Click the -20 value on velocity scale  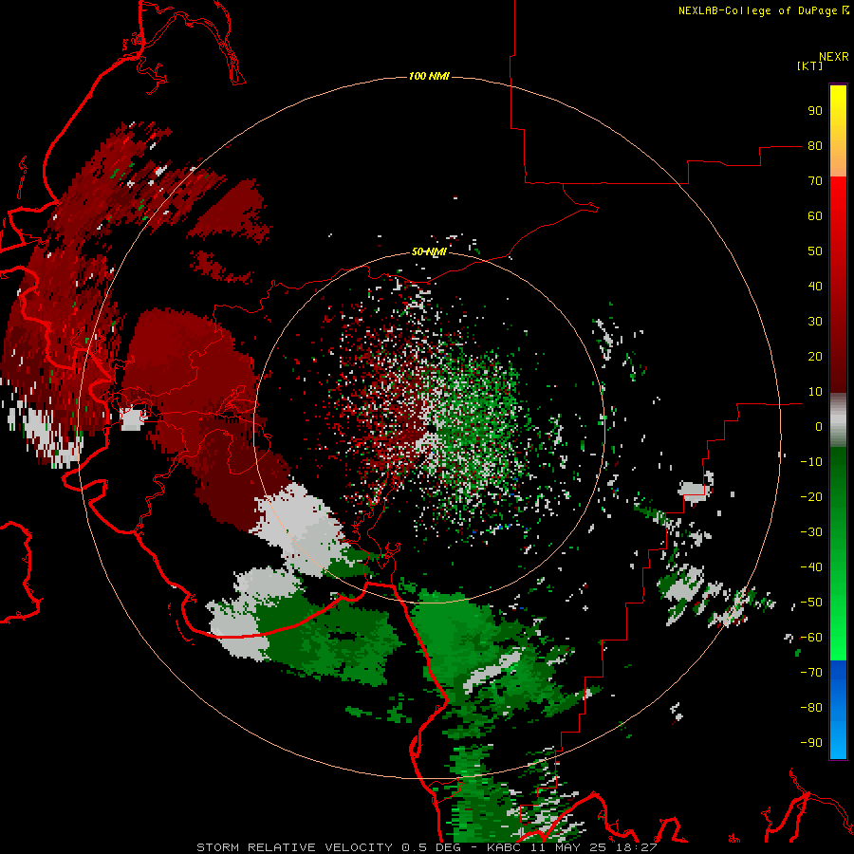[x=811, y=497]
